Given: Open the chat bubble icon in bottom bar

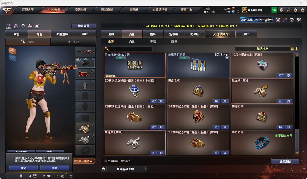Looking at the screenshot, I should coord(49,176).
